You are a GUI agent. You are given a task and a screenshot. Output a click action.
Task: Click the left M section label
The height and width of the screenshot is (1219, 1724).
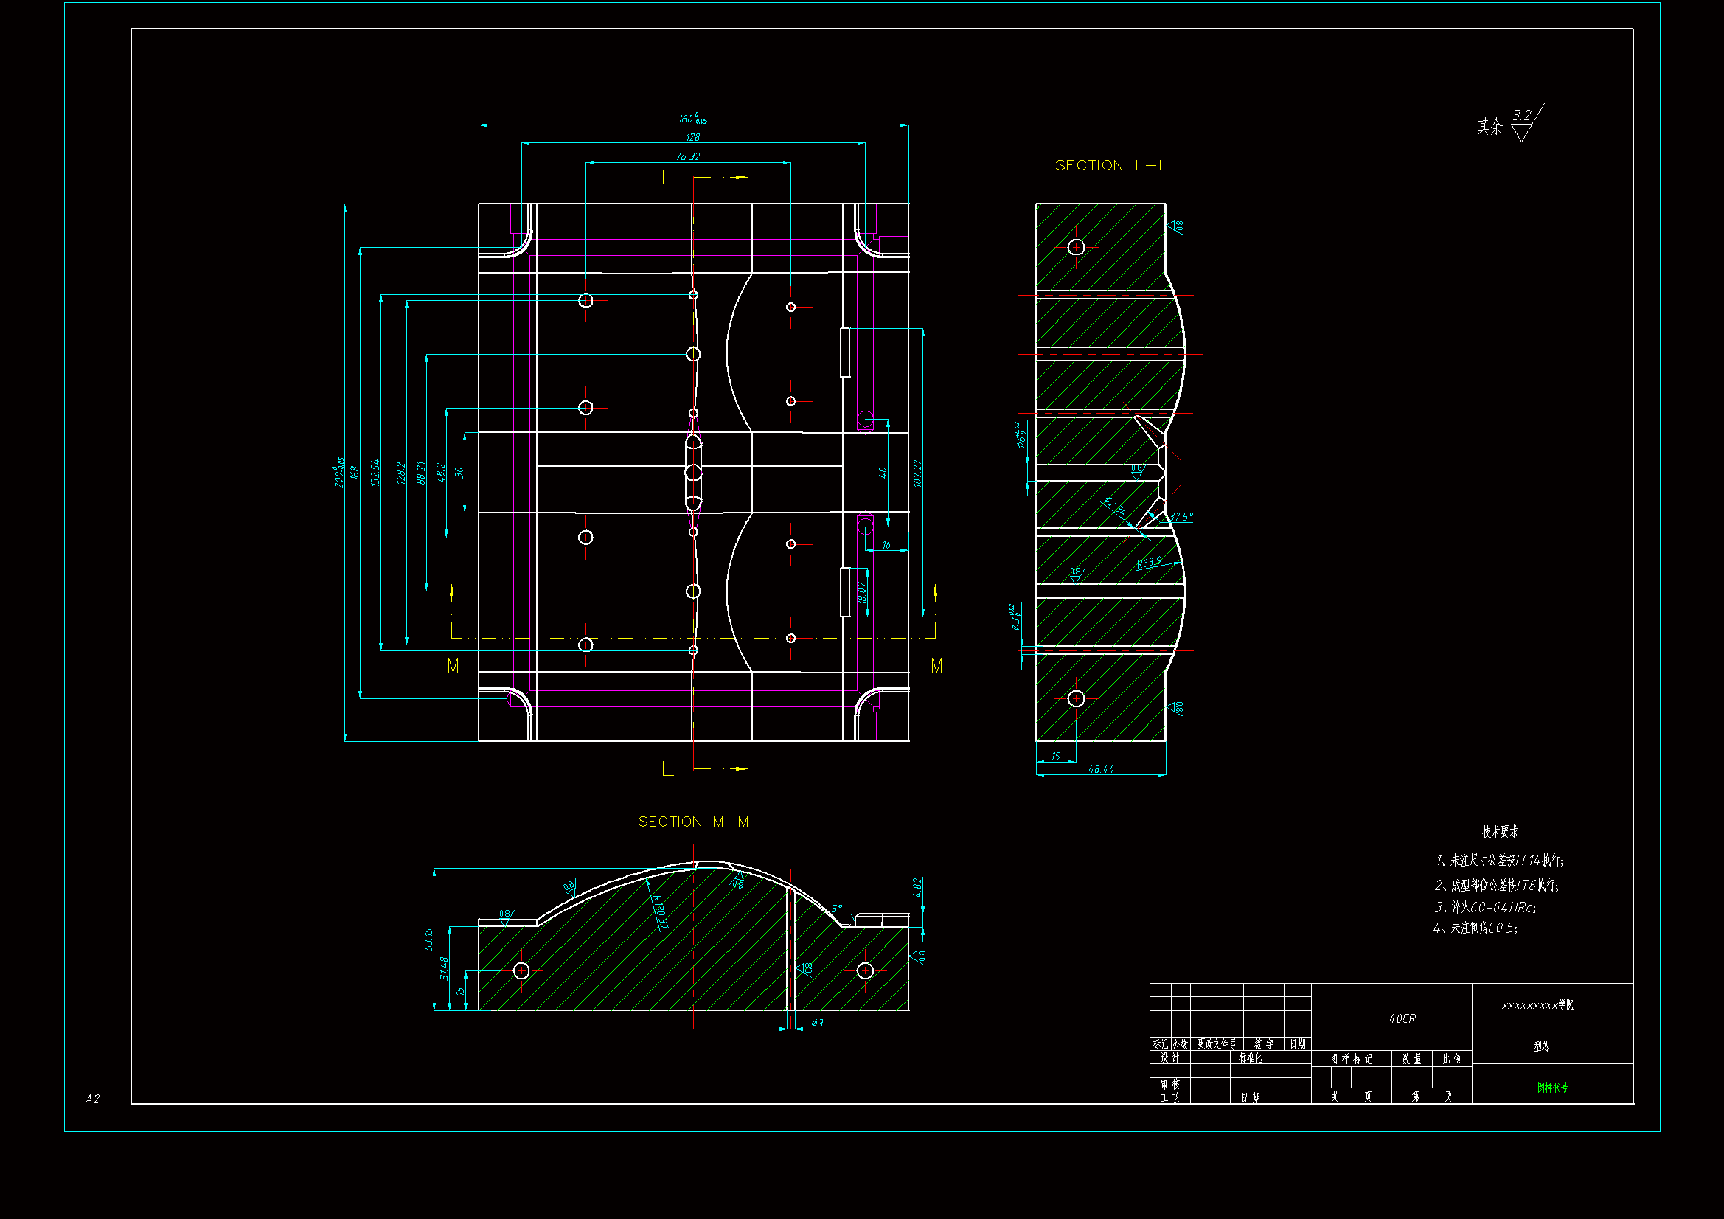(x=453, y=666)
